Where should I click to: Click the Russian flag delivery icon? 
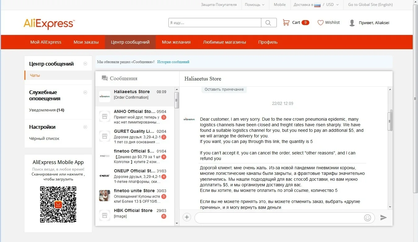pos(317,5)
